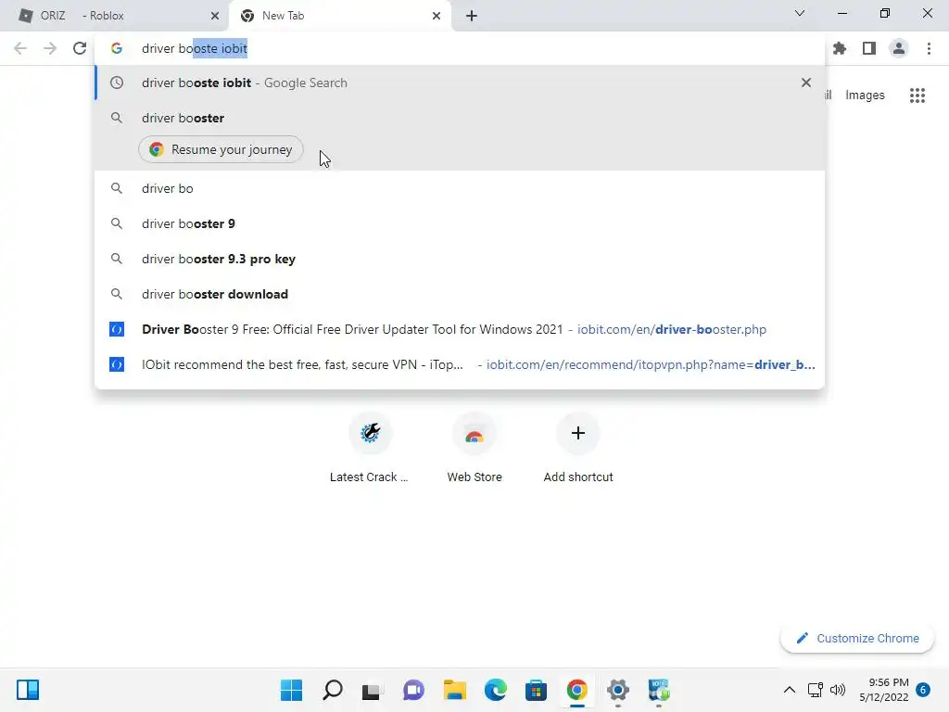Click the Resume your journey chip
The image size is (949, 712).
click(x=221, y=149)
